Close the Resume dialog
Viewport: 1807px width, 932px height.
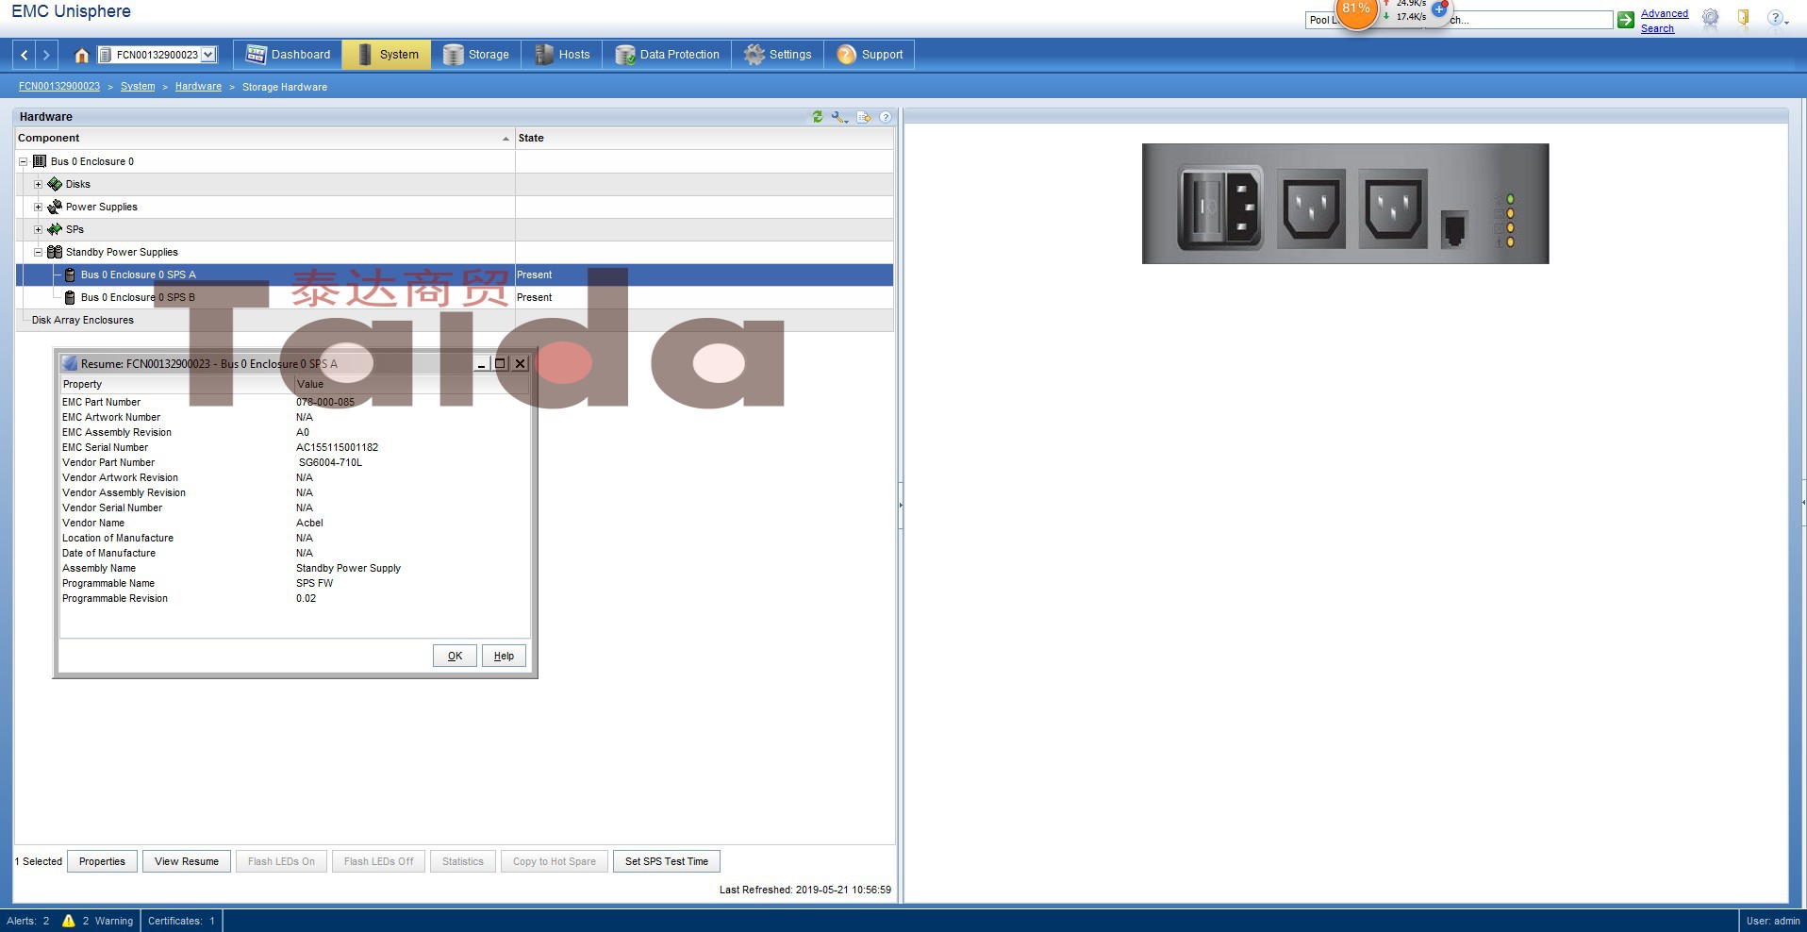520,364
